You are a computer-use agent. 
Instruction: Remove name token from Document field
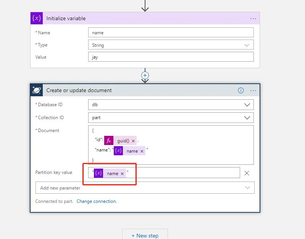tap(142, 151)
